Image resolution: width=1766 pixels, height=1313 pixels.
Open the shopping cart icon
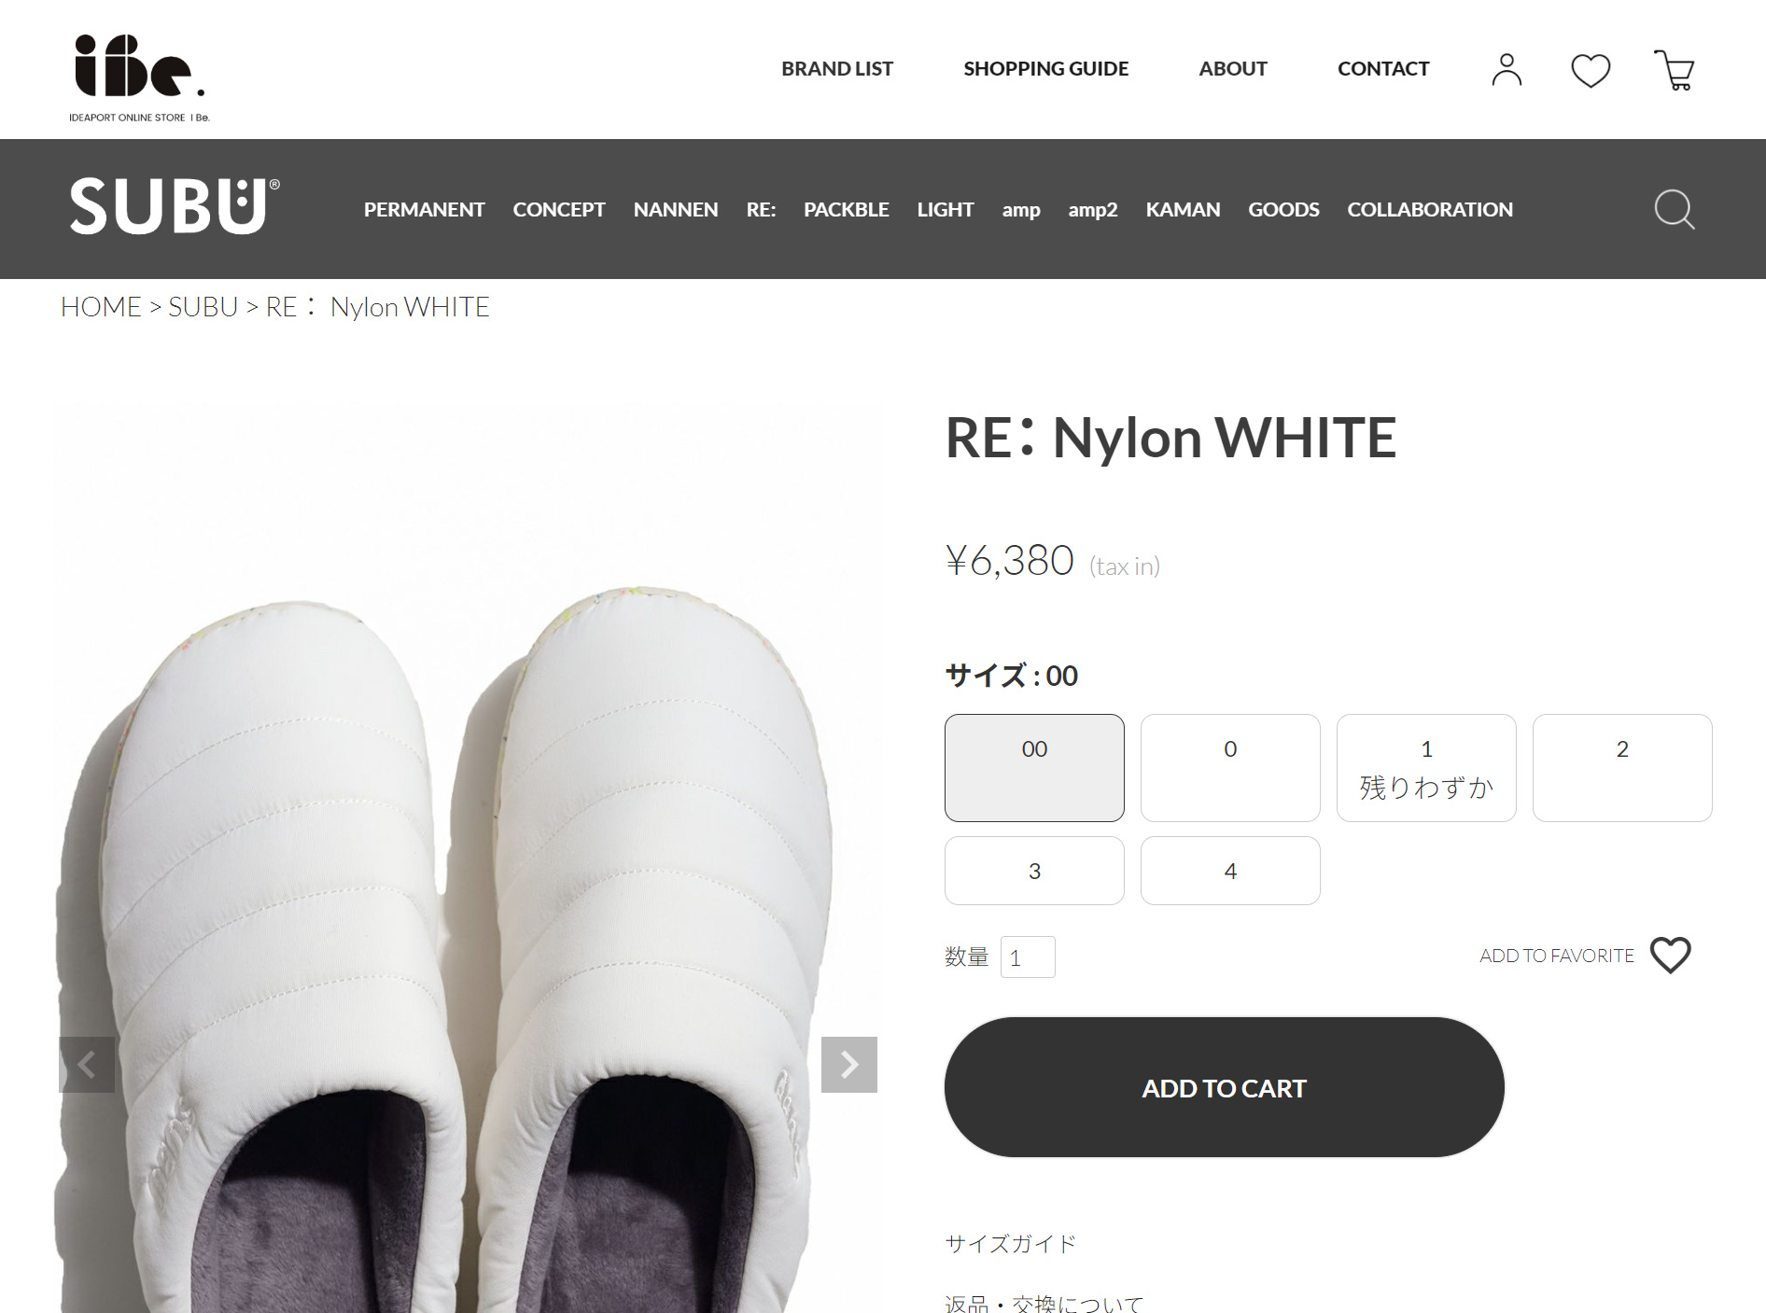click(x=1675, y=70)
